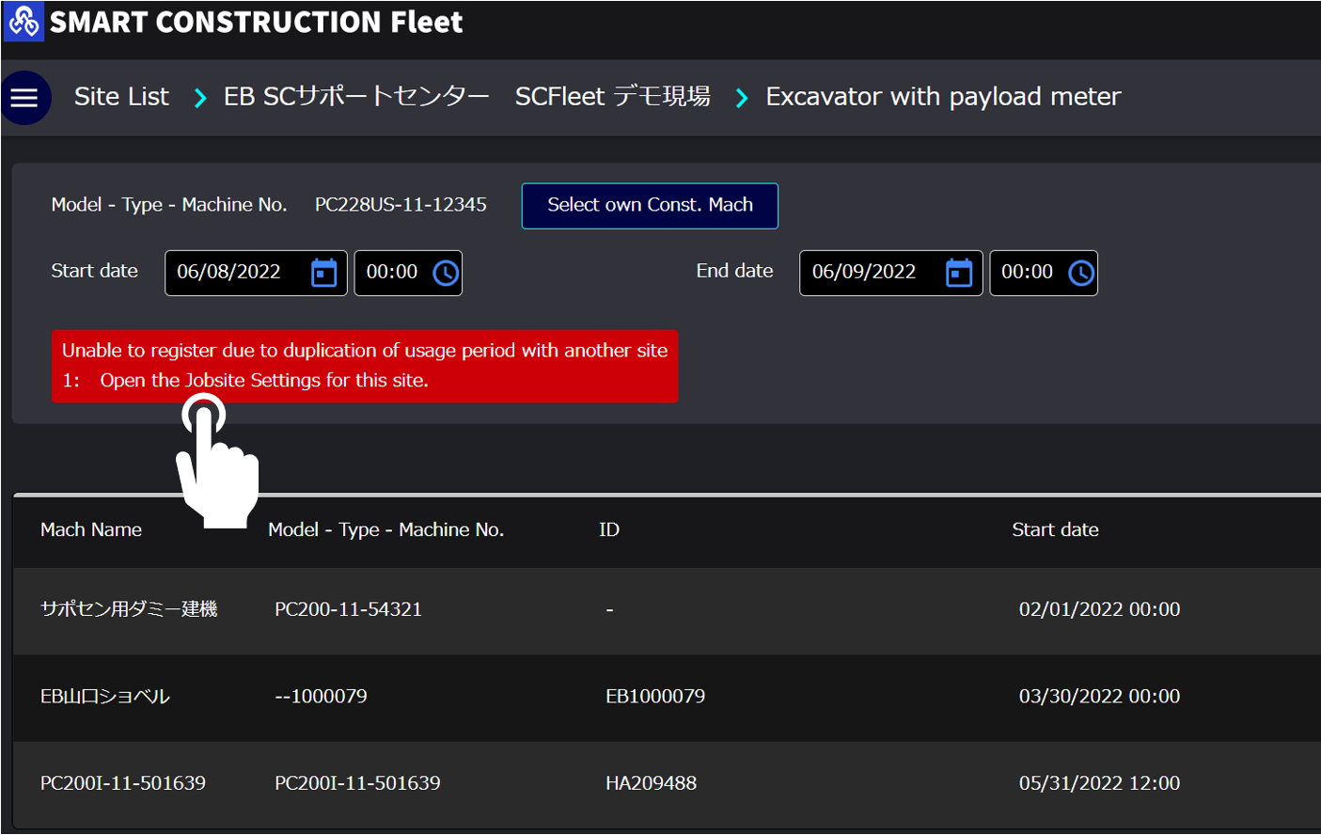Open SCFleet デモ現場 breadcrumb
Image resolution: width=1321 pixels, height=835 pixels.
613,97
